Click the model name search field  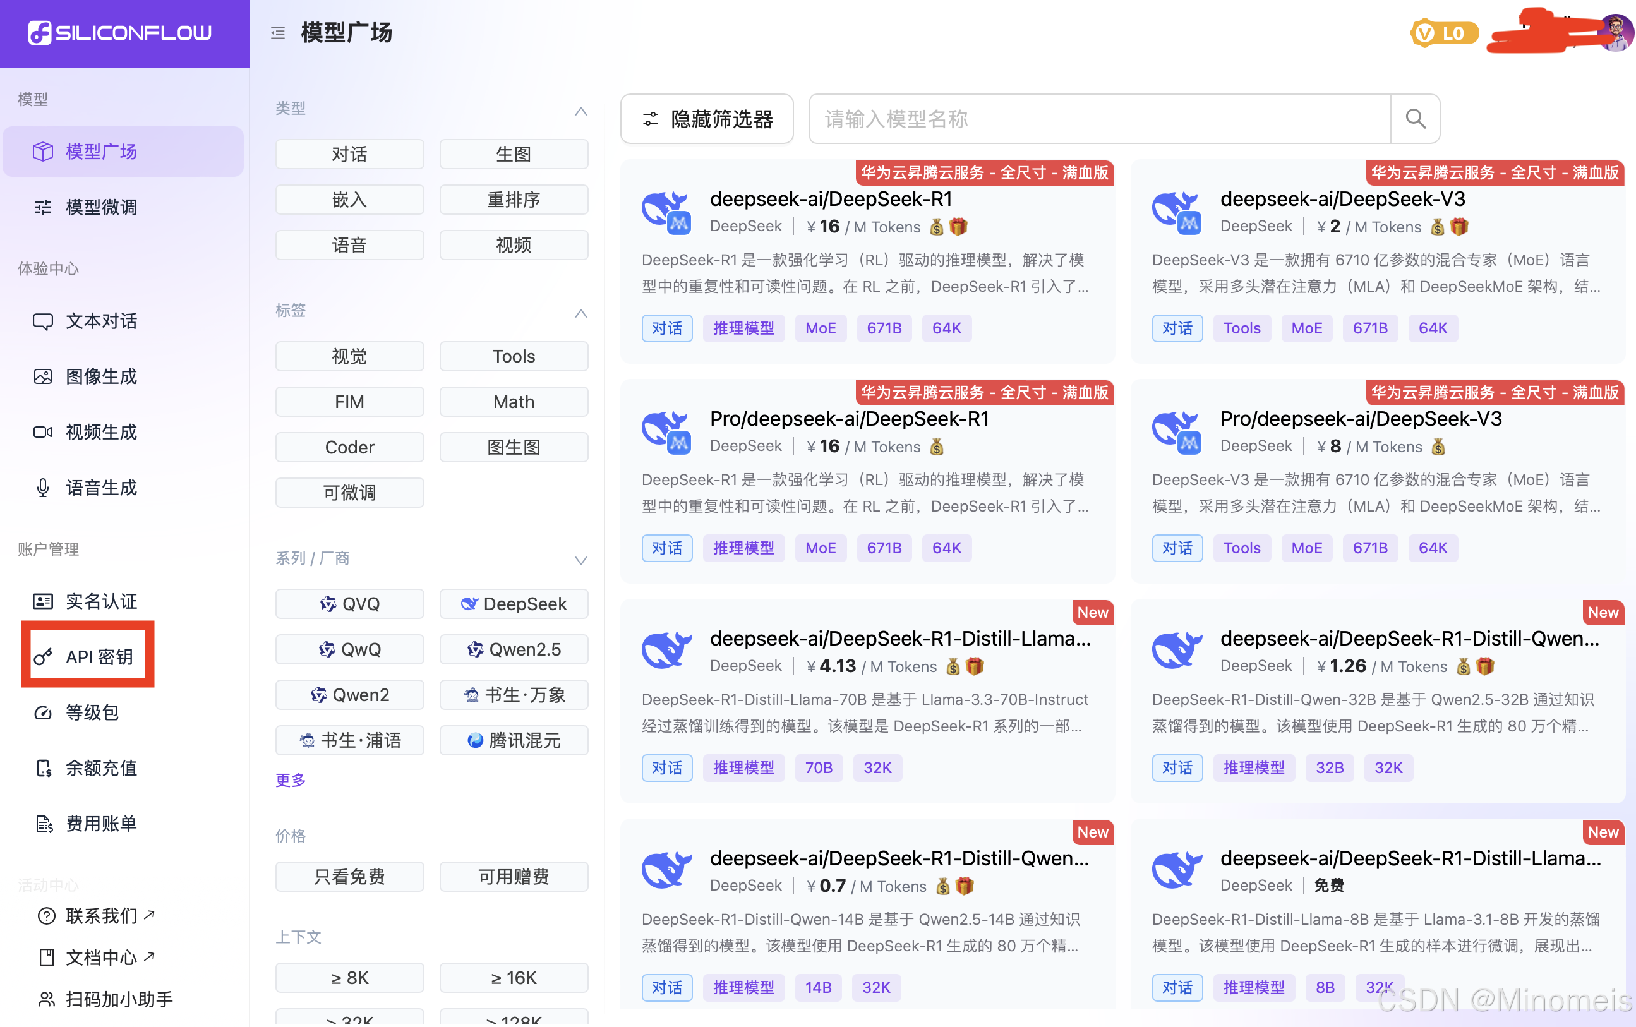[1099, 119]
